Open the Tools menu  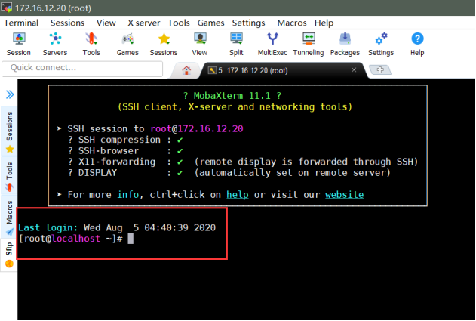point(179,23)
